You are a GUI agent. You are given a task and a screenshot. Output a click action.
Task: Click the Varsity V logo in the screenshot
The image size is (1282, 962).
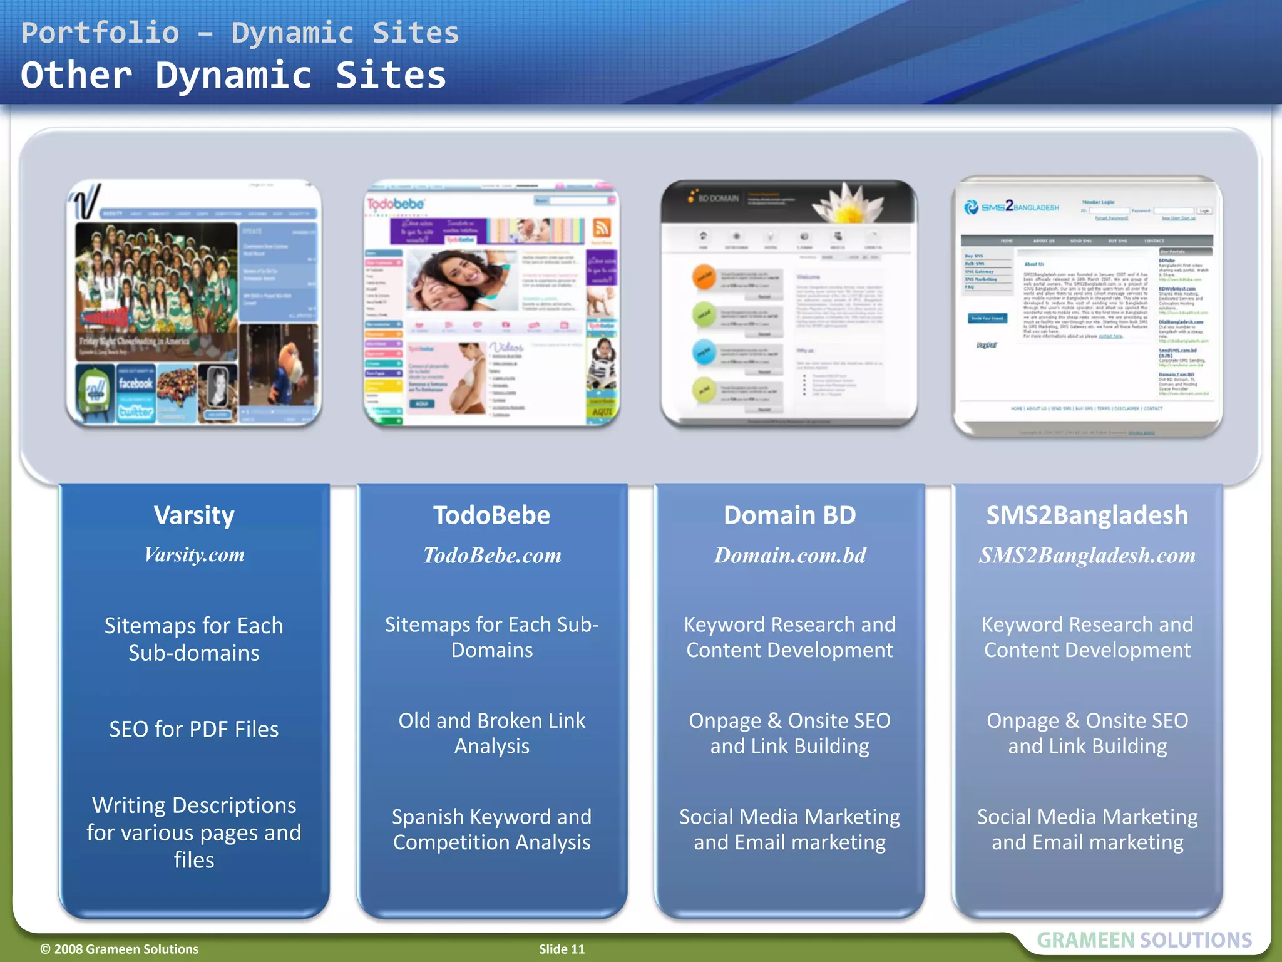click(x=86, y=202)
